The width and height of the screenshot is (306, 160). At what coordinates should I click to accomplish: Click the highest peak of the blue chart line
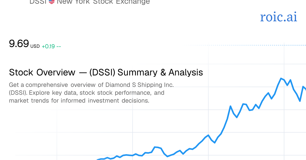[281, 78]
